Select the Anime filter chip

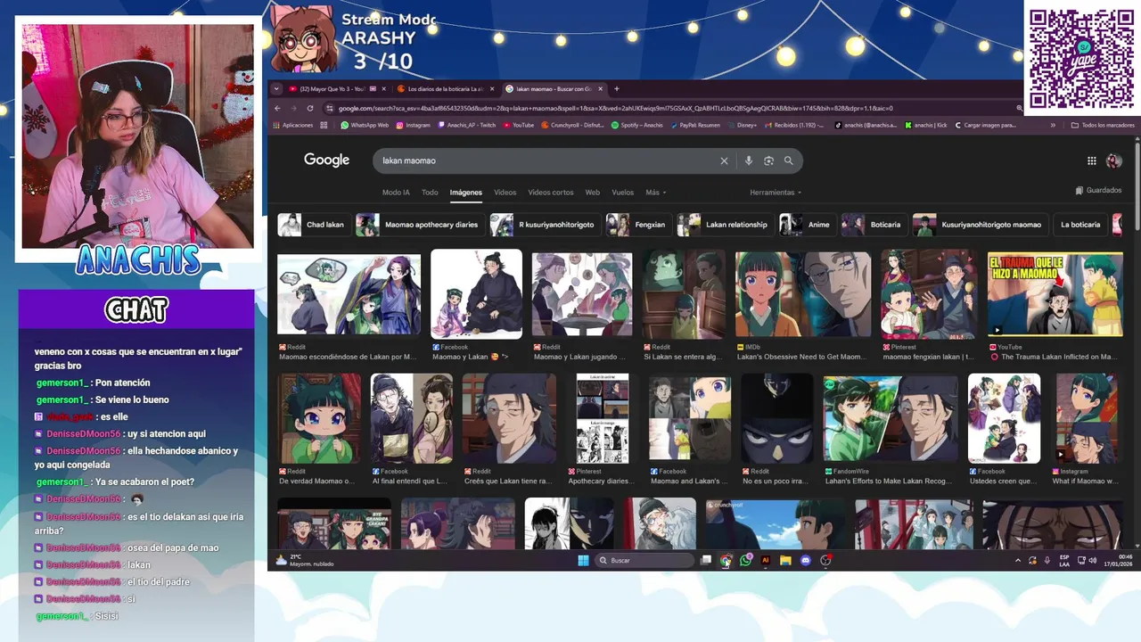tap(807, 225)
